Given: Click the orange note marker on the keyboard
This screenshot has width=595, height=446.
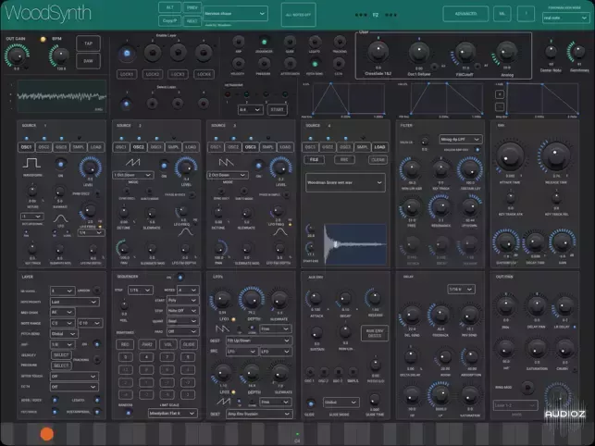Looking at the screenshot, I should (47, 434).
